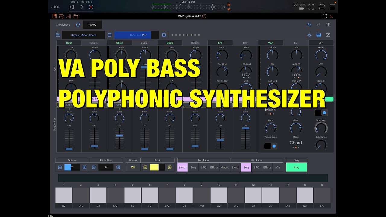Decrease Octave with the minus button
This screenshot has width=386, height=217.
point(60,167)
